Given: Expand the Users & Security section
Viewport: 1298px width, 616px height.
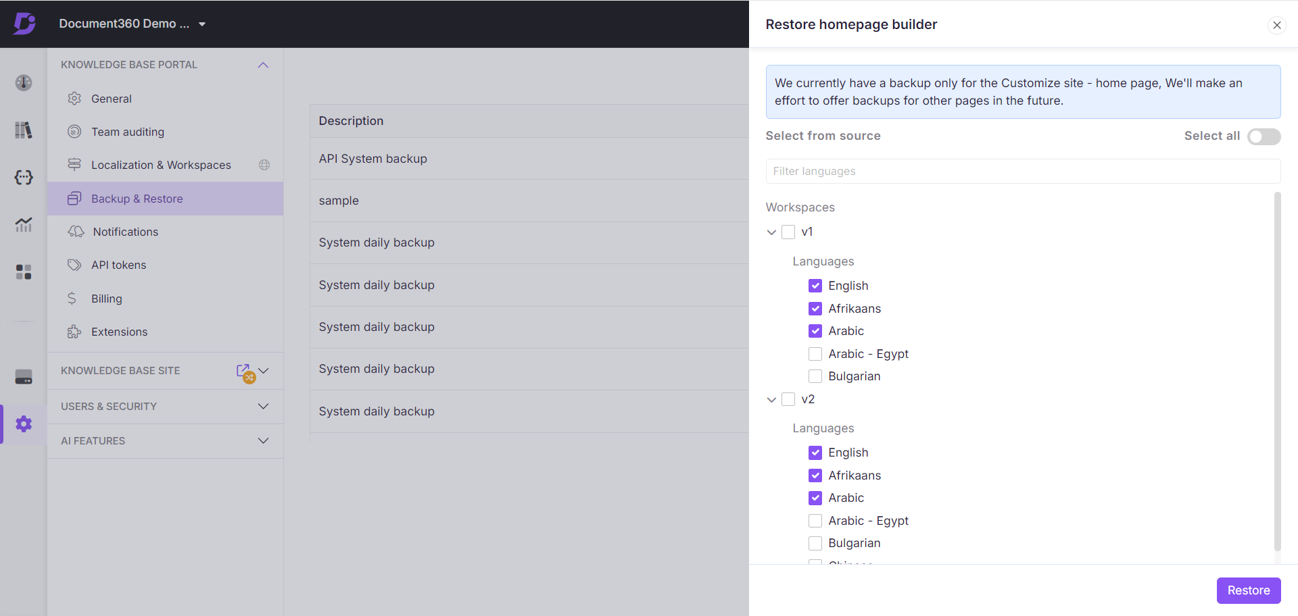Looking at the screenshot, I should tap(264, 407).
